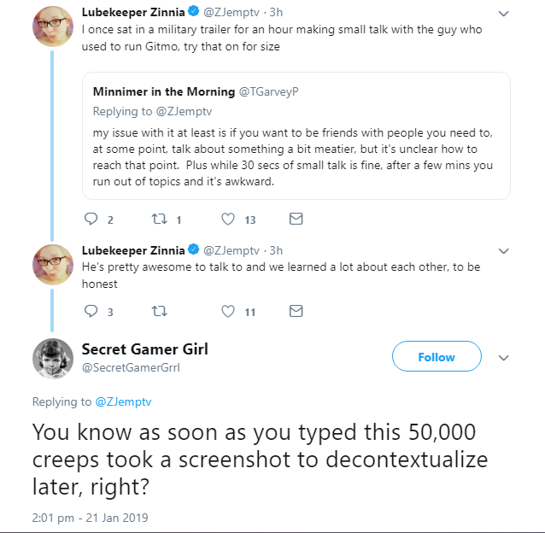Open the @SecretGamerGrrl handle
The image size is (545, 533).
(131, 367)
